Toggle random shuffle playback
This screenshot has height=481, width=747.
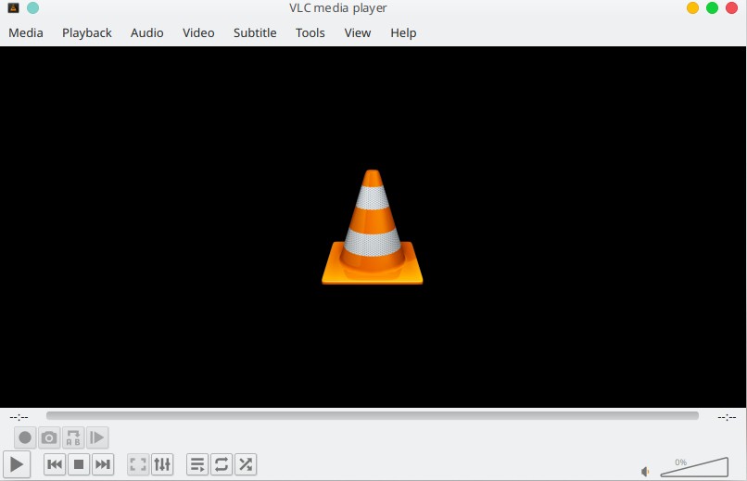(246, 464)
